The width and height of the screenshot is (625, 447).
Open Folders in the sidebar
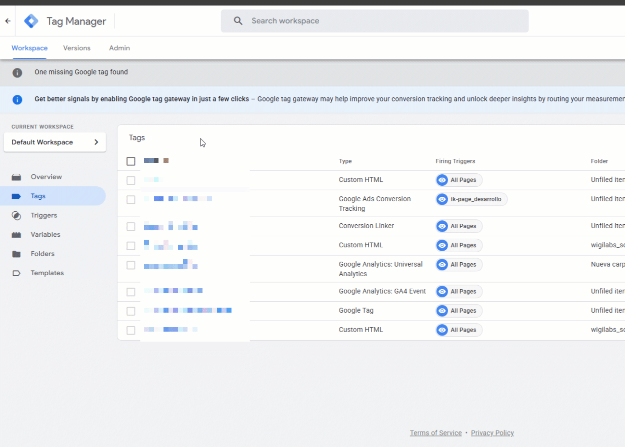(42, 254)
